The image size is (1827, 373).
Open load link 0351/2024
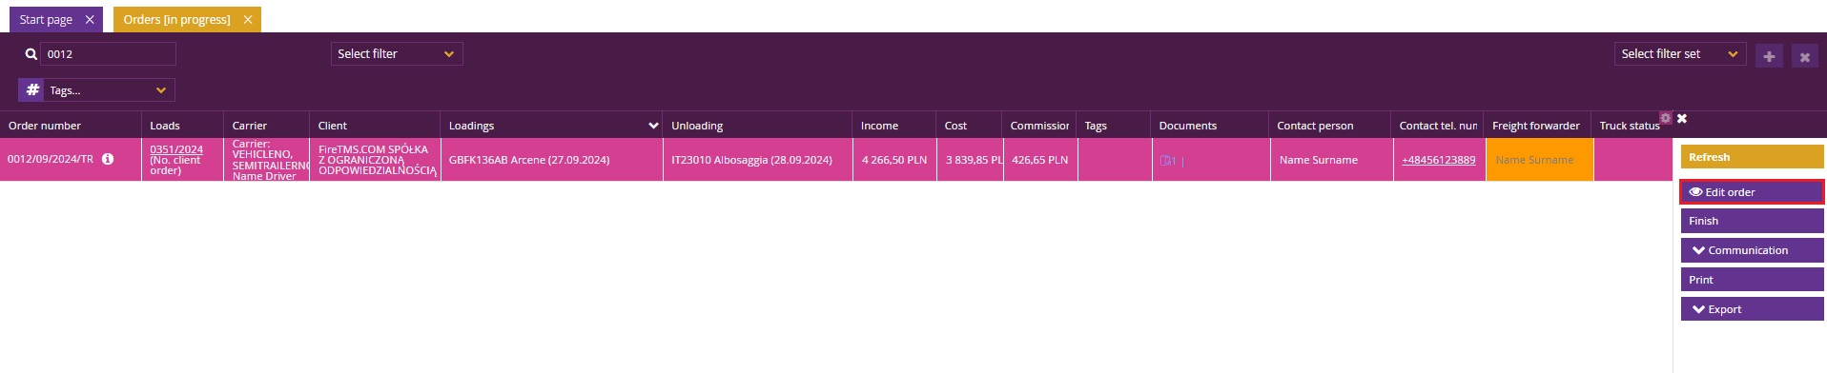pyautogui.click(x=176, y=149)
